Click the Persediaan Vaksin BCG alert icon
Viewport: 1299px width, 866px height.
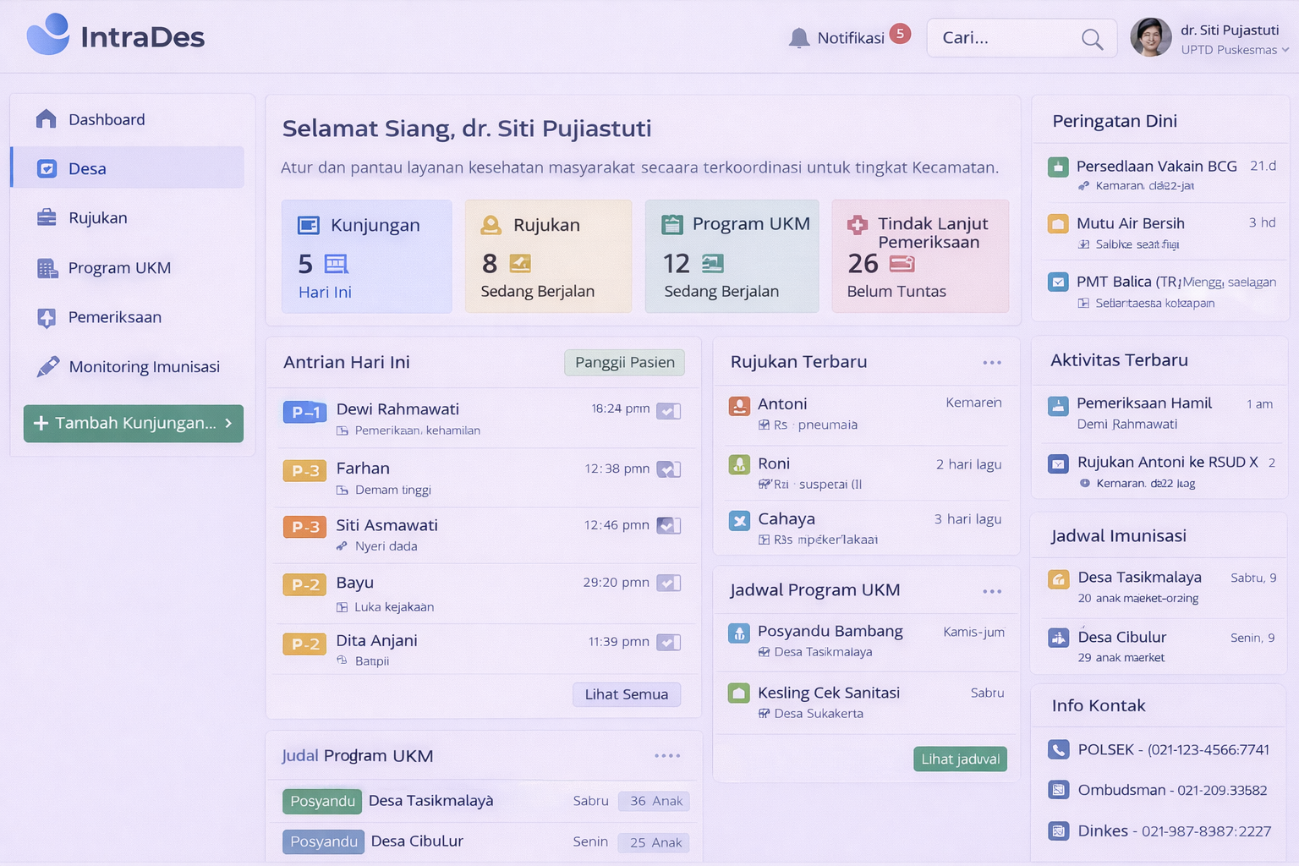point(1058,167)
